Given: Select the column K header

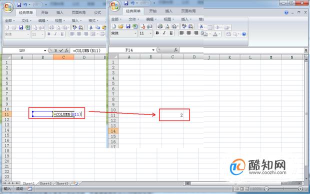Looking at the screenshot, I should [x=229, y=57].
